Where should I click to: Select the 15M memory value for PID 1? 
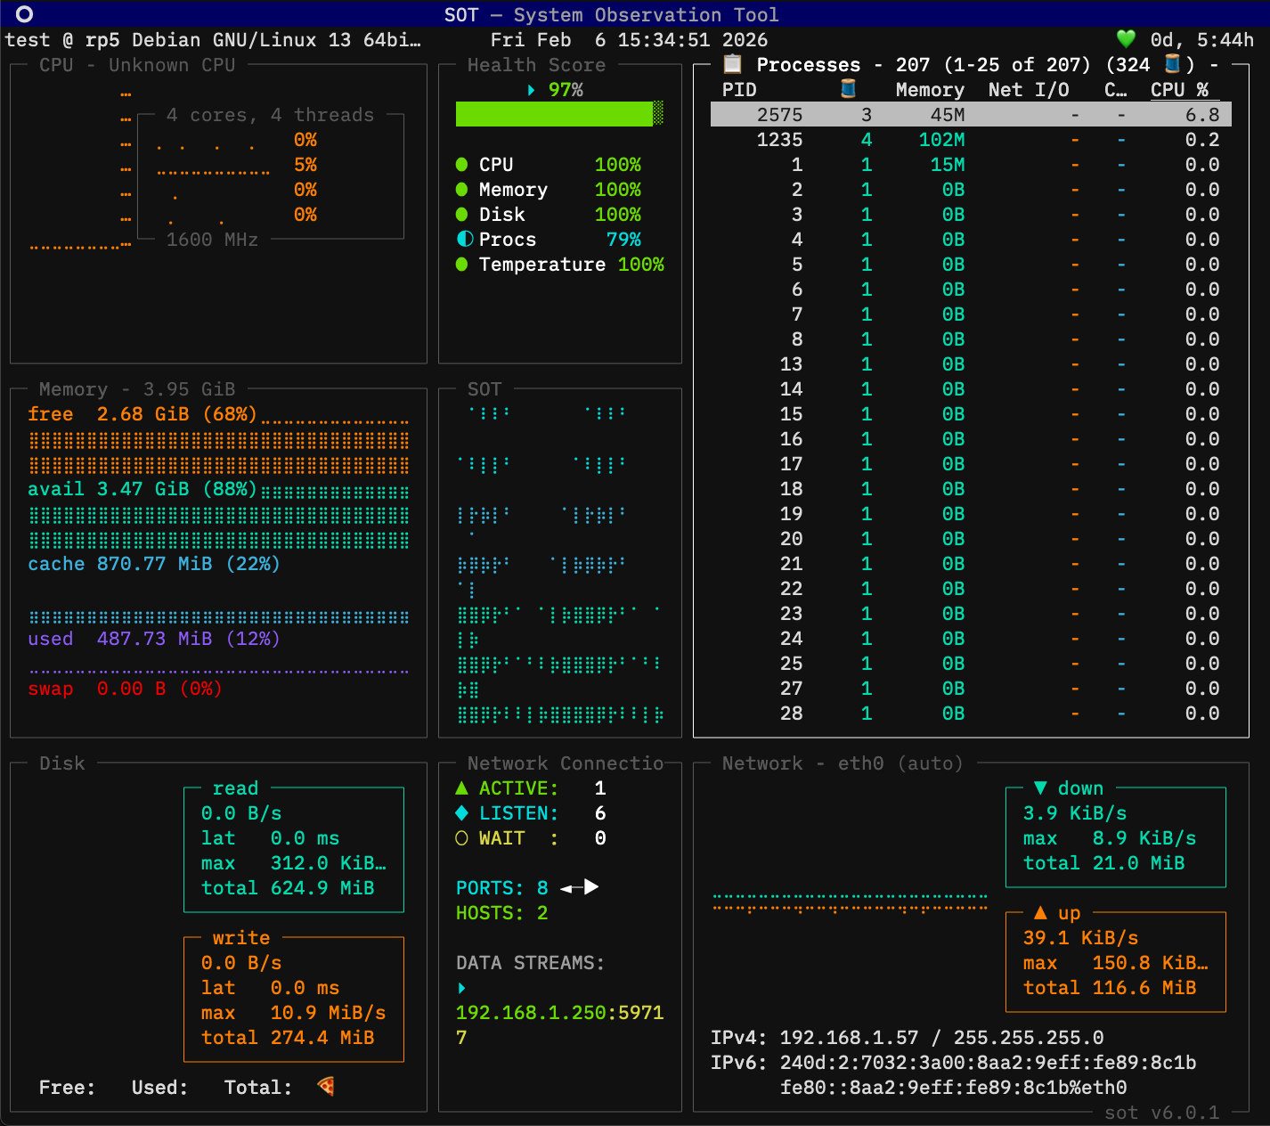948,164
